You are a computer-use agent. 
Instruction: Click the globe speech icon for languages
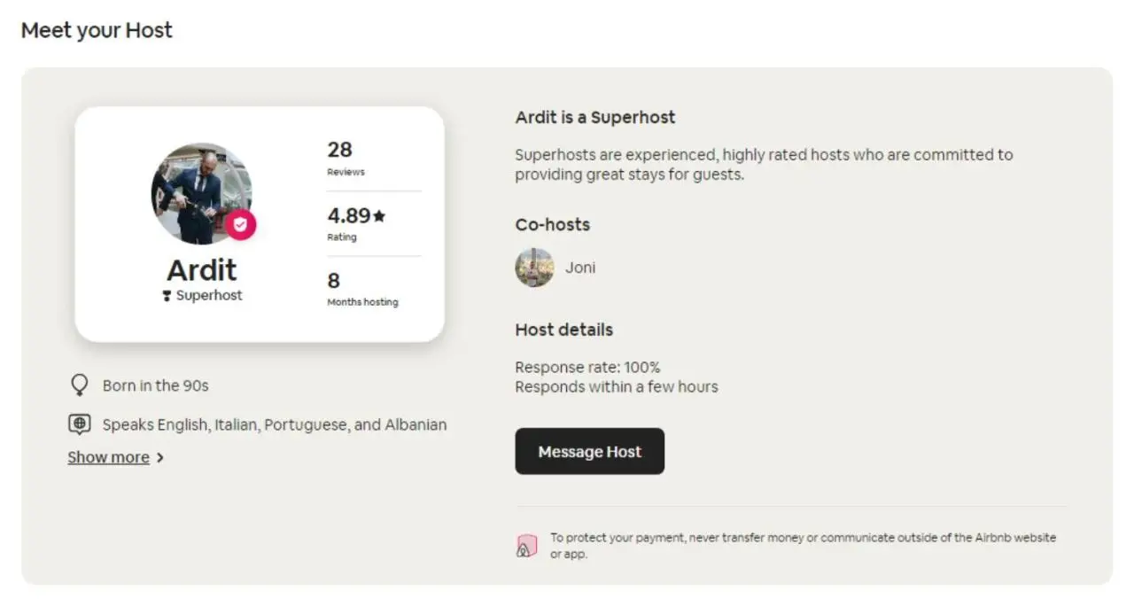tap(80, 424)
